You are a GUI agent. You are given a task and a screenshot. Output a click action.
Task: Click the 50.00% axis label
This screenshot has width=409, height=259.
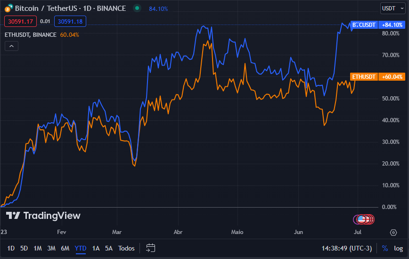pyautogui.click(x=391, y=99)
